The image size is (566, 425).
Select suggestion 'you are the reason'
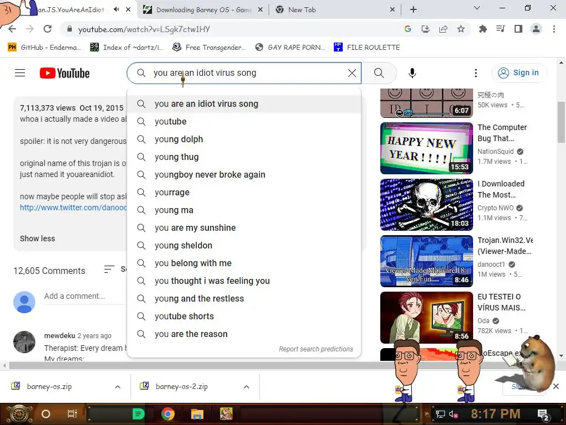tap(244, 334)
